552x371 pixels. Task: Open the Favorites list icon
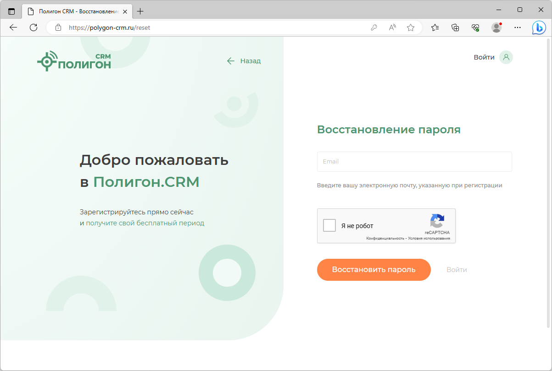[435, 27]
